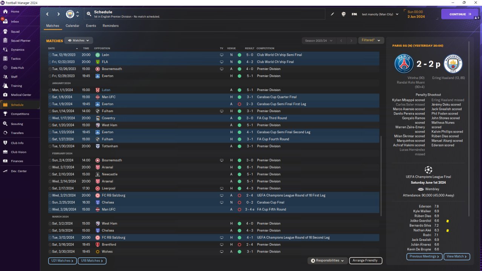
Task: Open the Home sidebar icon
Action: click(x=5, y=12)
